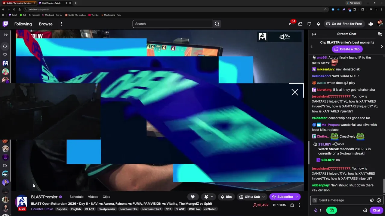Bookmark this page with the star
Screen dimensions: 385x216
point(325,9)
